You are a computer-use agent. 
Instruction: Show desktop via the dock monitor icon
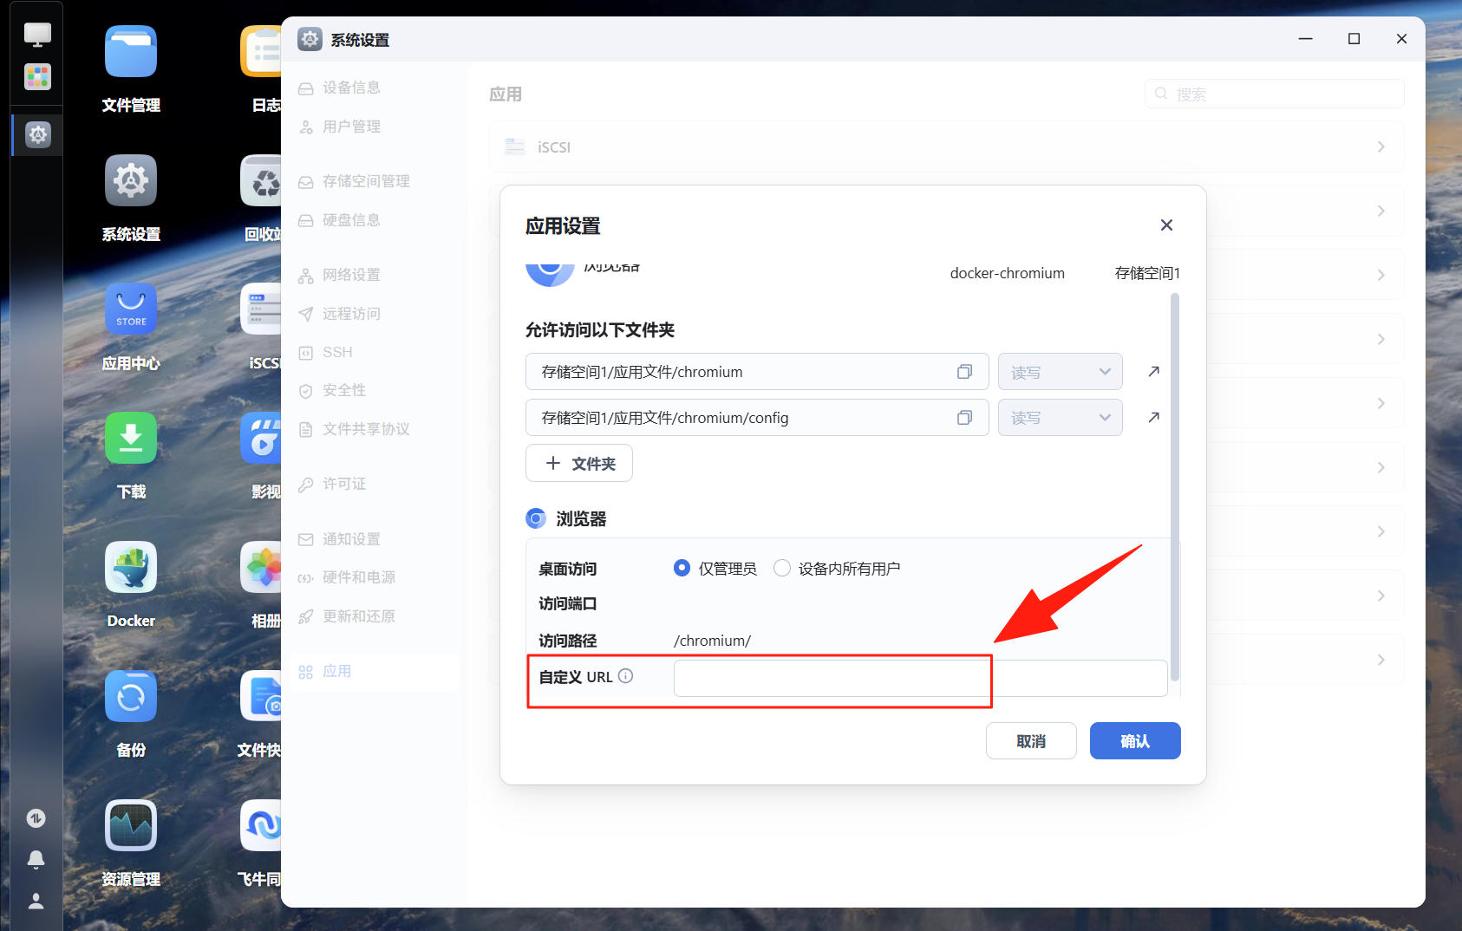pyautogui.click(x=37, y=35)
